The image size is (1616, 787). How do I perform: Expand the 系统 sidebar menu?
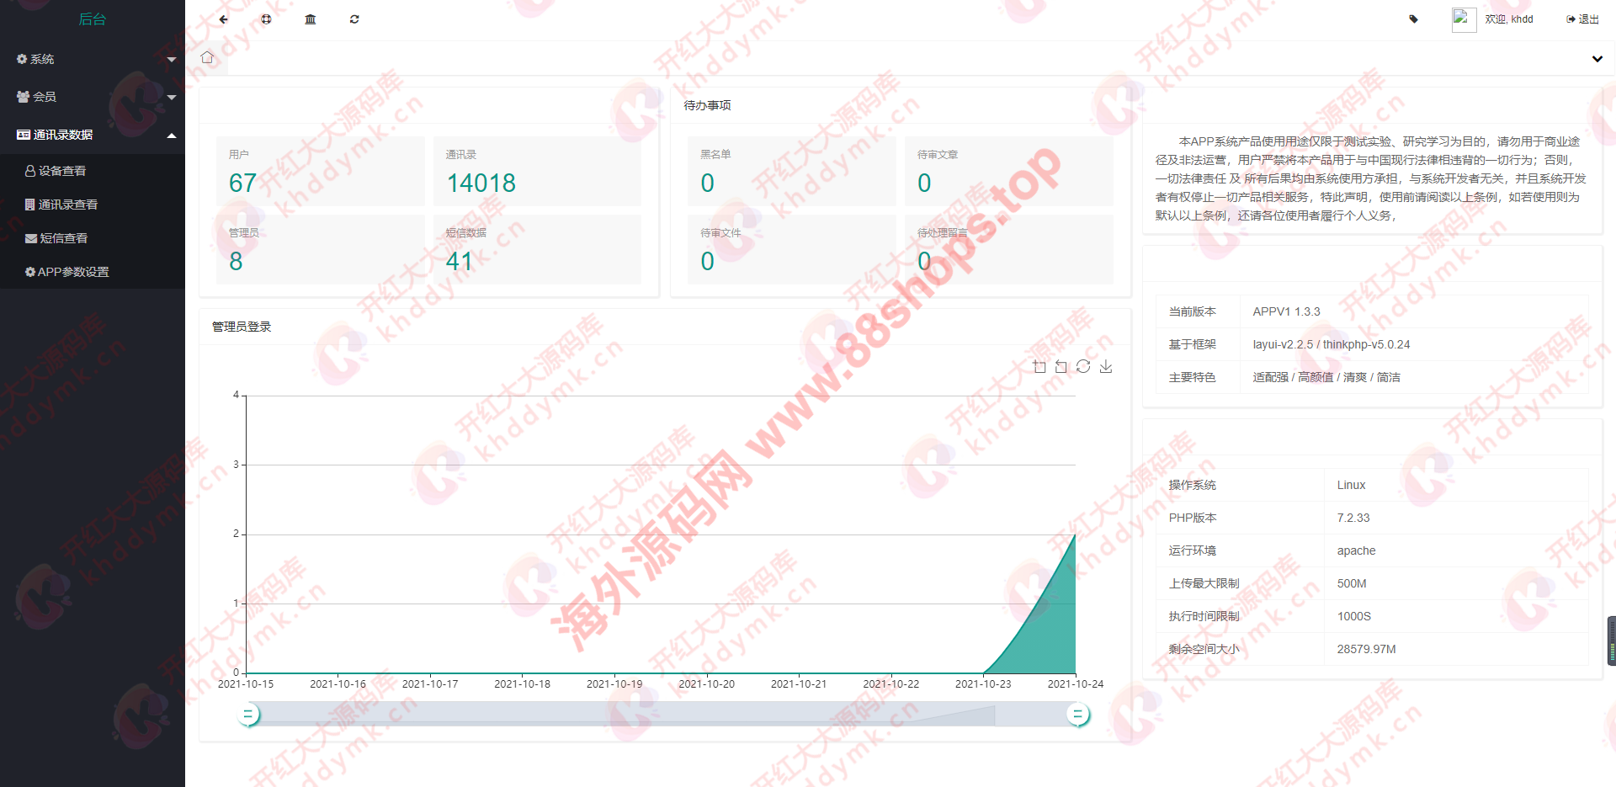[93, 59]
